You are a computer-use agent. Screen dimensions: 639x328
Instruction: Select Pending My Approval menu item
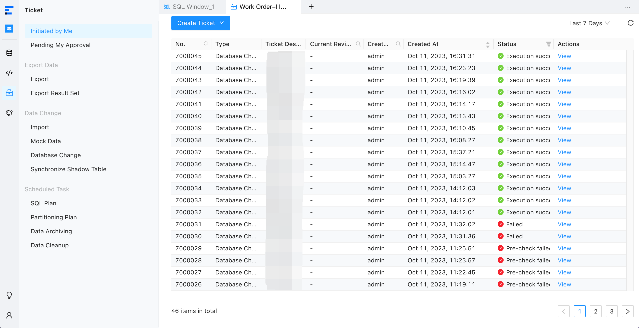point(60,45)
